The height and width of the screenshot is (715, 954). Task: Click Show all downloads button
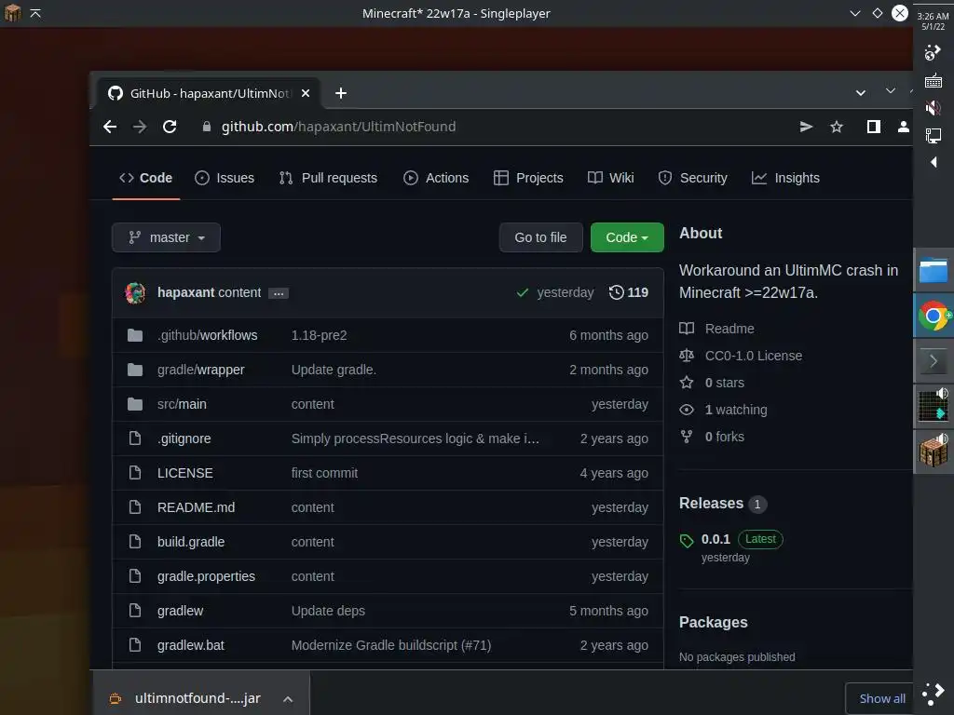881,698
